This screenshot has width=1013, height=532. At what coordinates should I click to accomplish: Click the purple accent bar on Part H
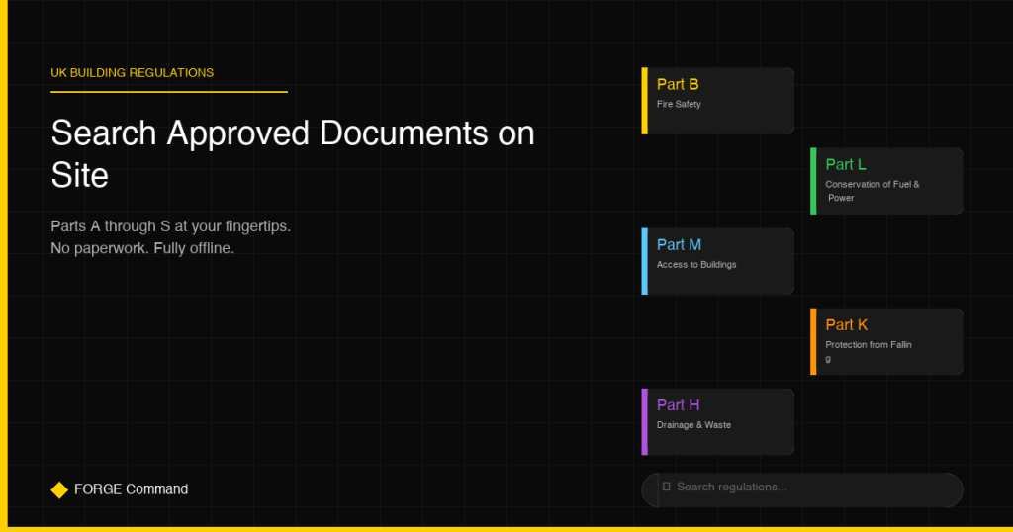point(645,421)
